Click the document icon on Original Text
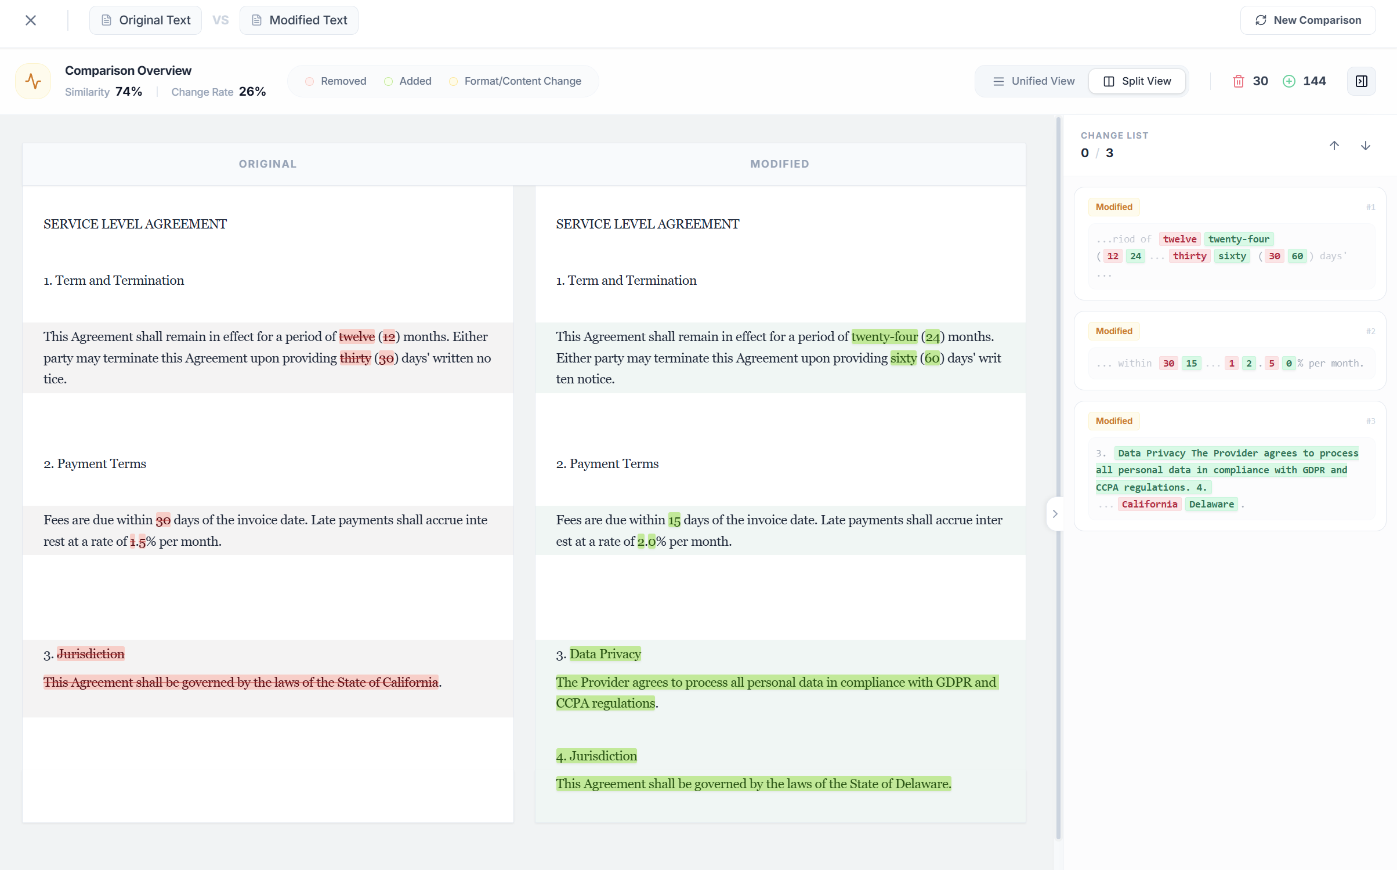Screen dimensions: 1397x870 (x=107, y=20)
